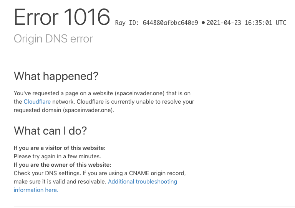
Task: Click 'Please try again in a few minutes'
Action: 57,156
